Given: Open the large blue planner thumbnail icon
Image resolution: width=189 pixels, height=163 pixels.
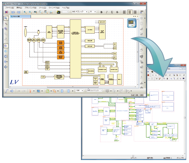Looking at the screenshot, I should point(132,23).
